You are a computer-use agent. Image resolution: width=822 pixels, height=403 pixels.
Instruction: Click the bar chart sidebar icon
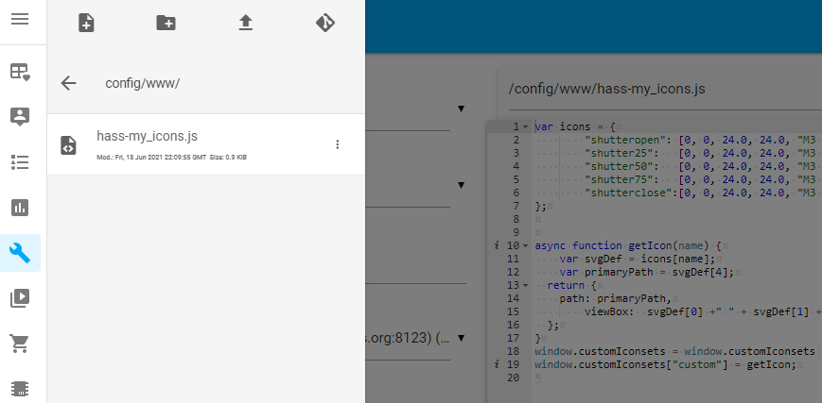coord(20,207)
